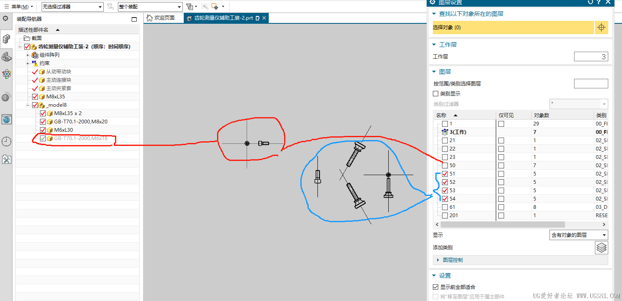Open the 菜单(M) dropdown

(19, 7)
